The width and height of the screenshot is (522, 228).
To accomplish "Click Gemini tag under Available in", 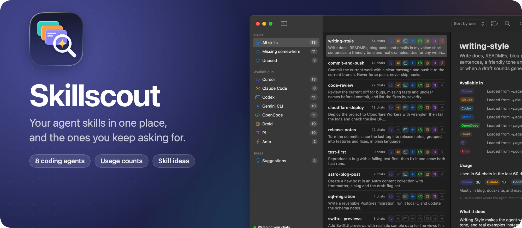I will (467, 117).
